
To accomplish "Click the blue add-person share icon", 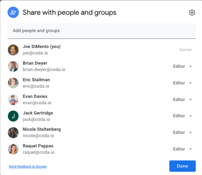I will click(x=13, y=12).
